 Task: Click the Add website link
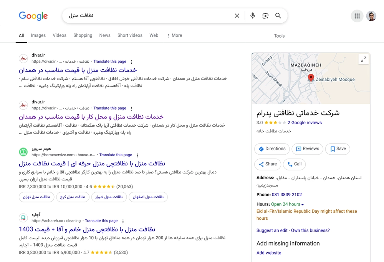click(x=269, y=253)
